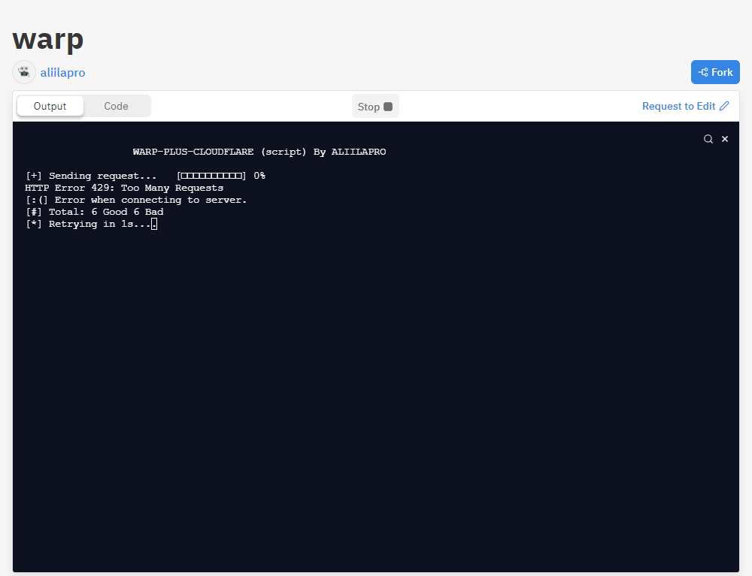Click the Sending request progress bar
The image size is (752, 576).
click(x=211, y=176)
